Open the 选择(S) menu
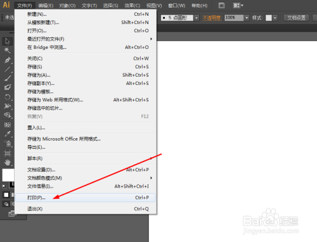The width and height of the screenshot is (317, 242). (x=110, y=6)
